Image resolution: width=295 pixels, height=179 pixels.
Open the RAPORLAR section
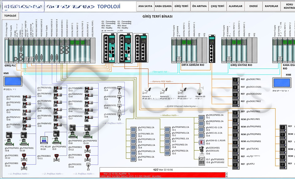(271, 6)
